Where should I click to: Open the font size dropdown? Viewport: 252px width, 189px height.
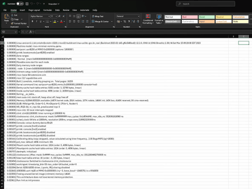pos(56,16)
